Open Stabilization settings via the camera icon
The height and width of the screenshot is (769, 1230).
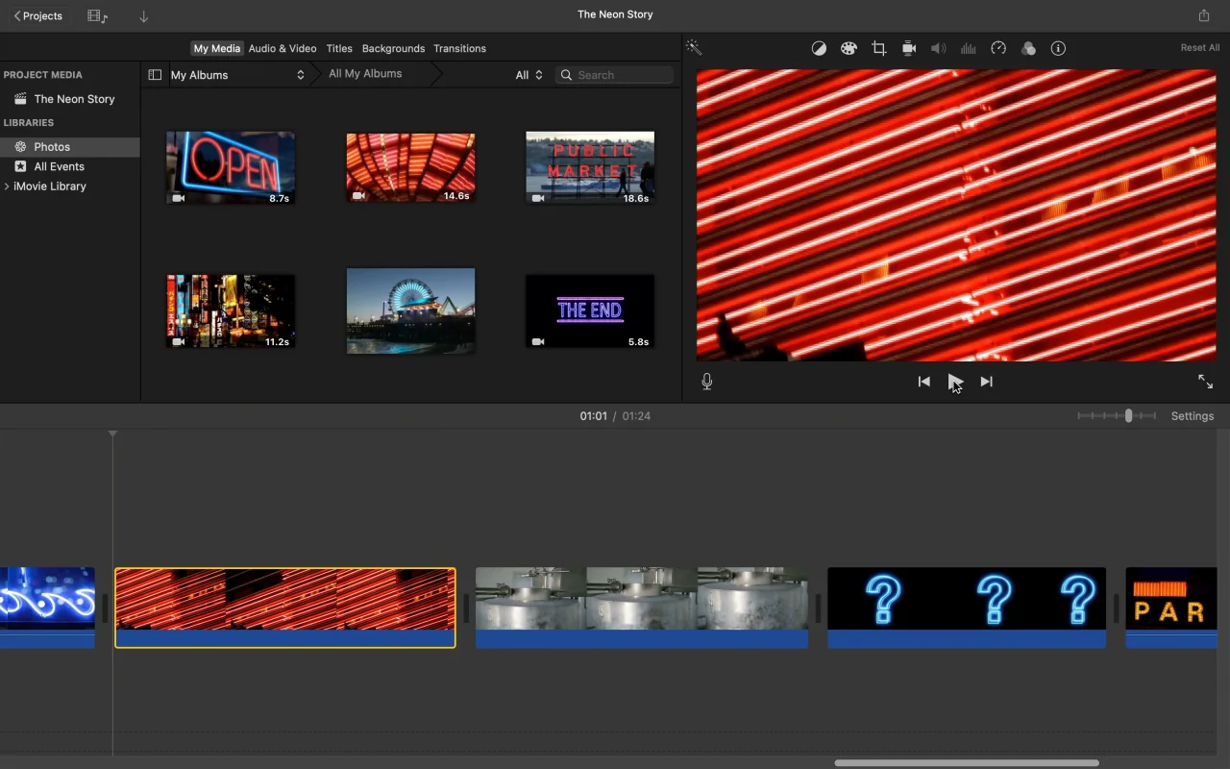(908, 48)
